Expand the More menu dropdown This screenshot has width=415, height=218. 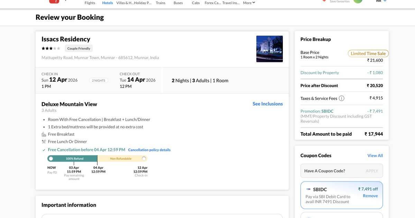coord(249,3)
